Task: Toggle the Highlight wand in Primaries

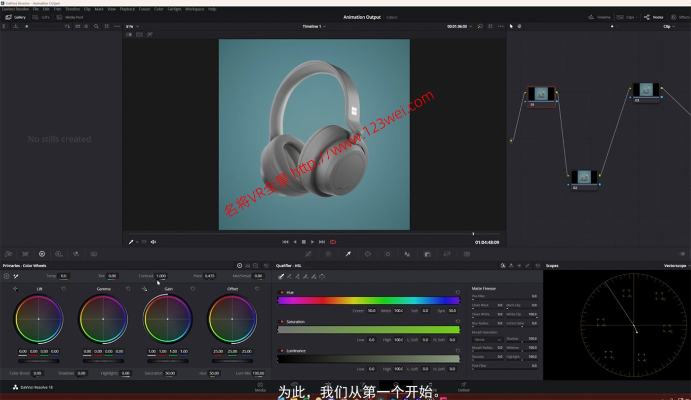Action: click(16, 276)
